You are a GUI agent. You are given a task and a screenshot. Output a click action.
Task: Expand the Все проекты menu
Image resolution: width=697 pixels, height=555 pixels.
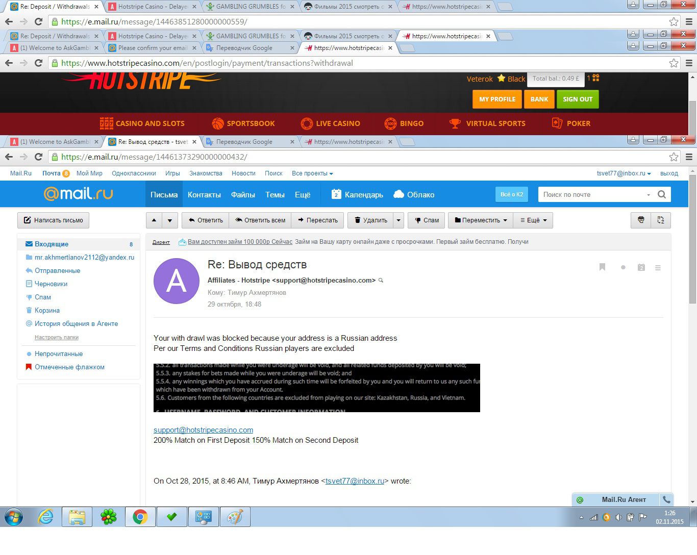tap(312, 173)
